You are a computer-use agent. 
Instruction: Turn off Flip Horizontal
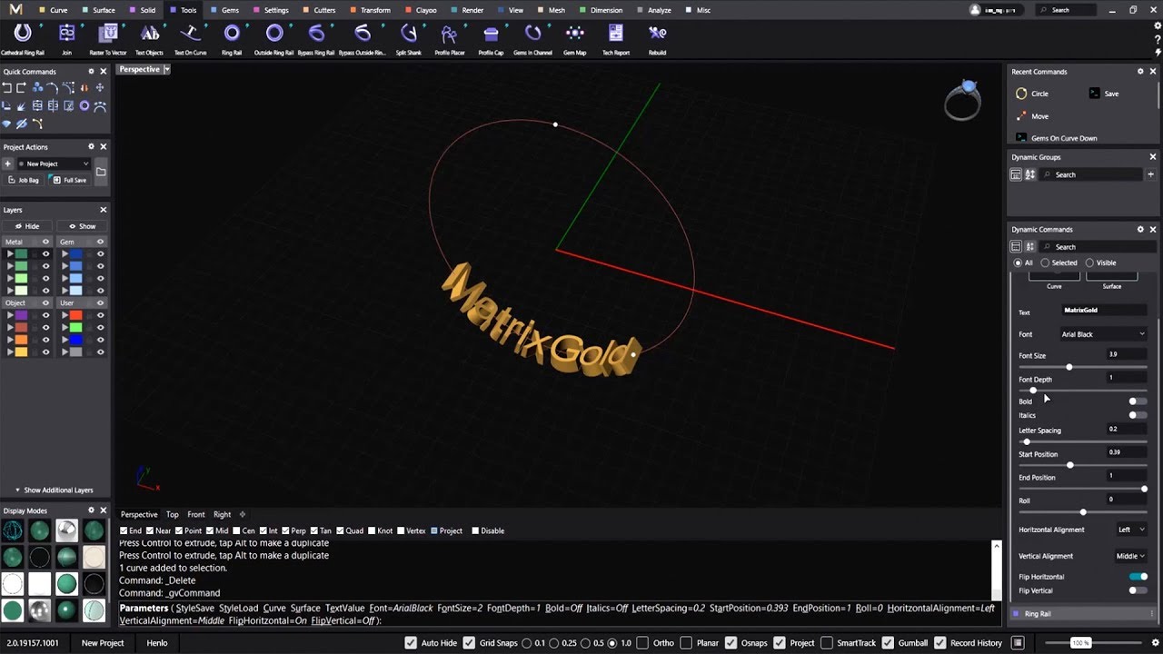click(x=1138, y=576)
